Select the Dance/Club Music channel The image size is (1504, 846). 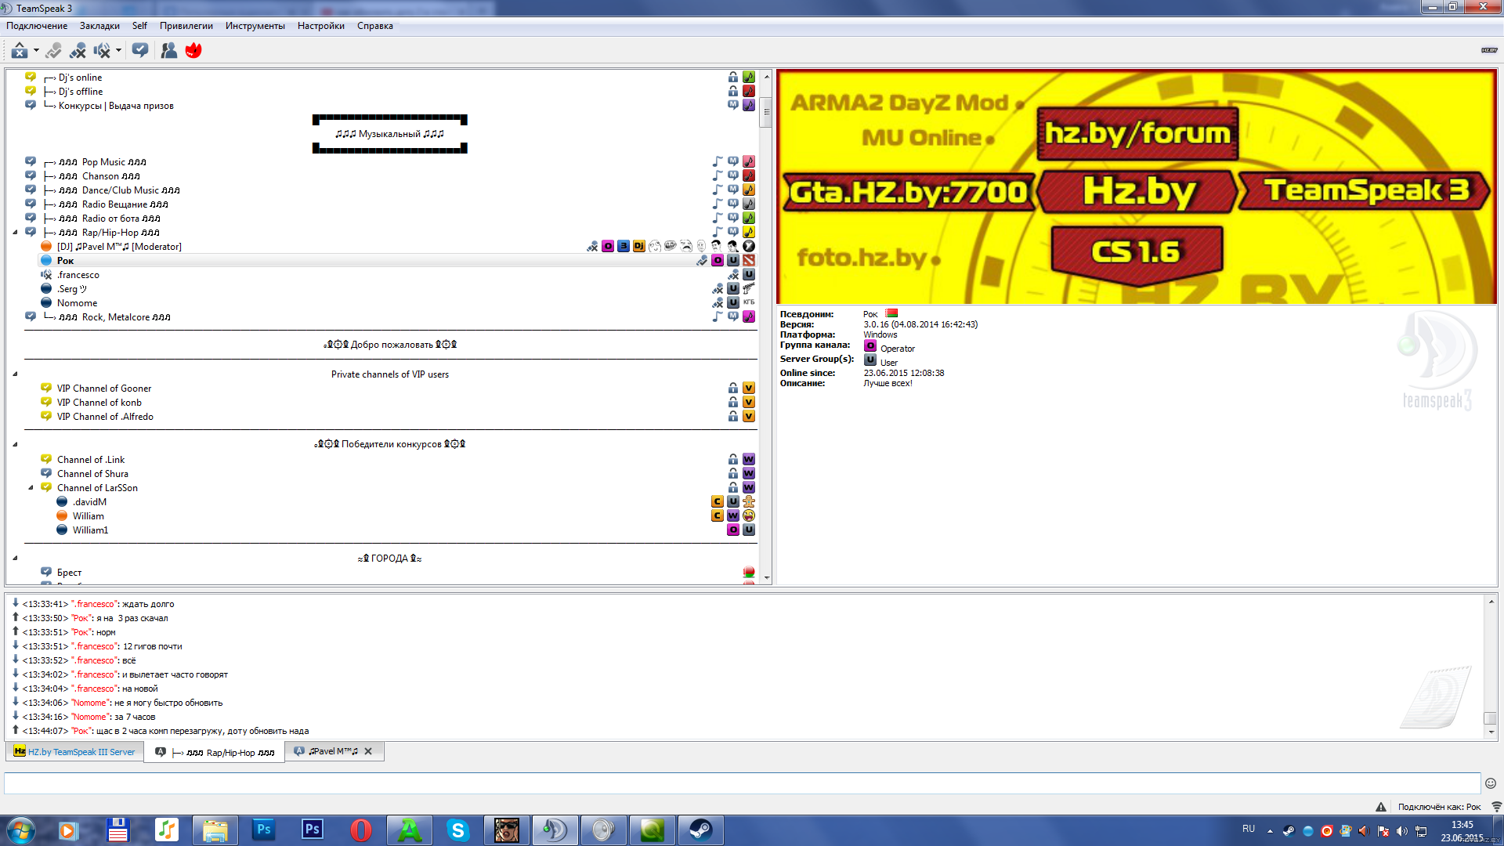(119, 190)
